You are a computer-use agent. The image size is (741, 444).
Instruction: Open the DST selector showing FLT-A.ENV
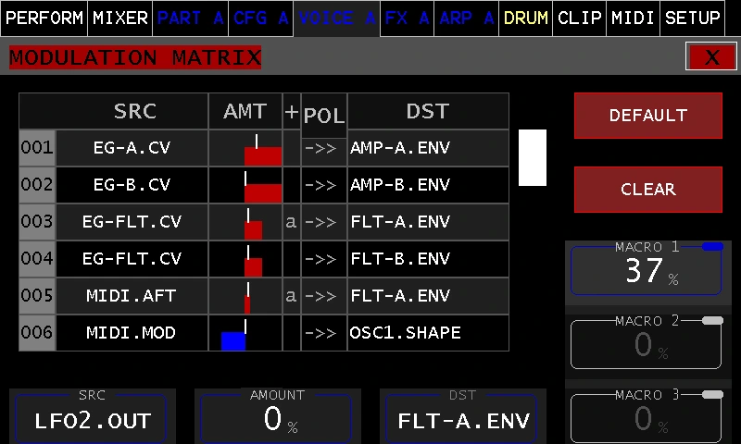[x=463, y=419]
